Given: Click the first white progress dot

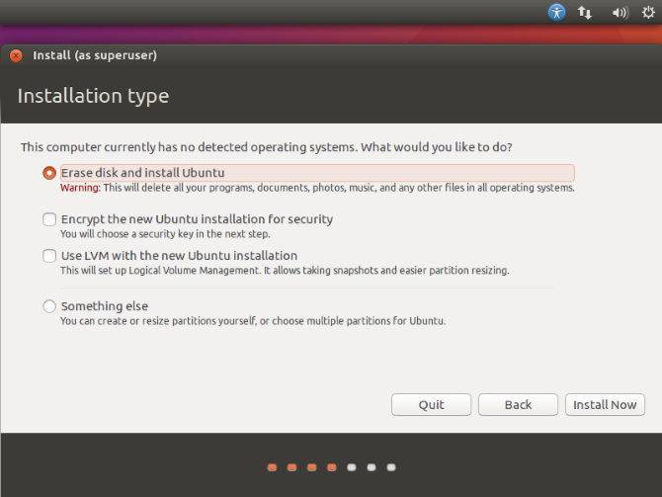Looking at the screenshot, I should (x=352, y=467).
